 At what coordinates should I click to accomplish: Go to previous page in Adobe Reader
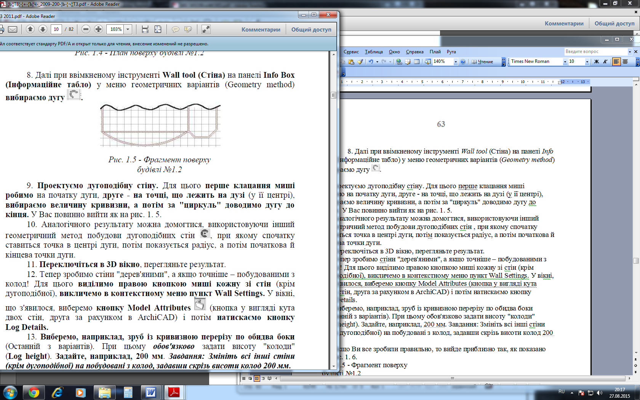[x=30, y=29]
